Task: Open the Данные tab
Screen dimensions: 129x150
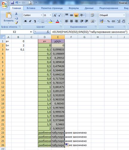Action: [89, 8]
